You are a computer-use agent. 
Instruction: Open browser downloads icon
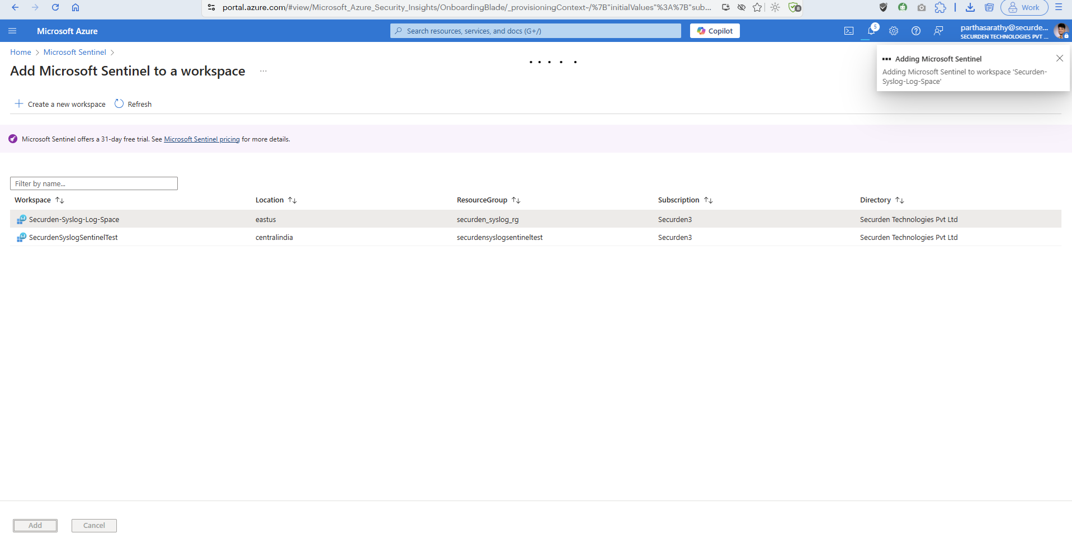970,7
